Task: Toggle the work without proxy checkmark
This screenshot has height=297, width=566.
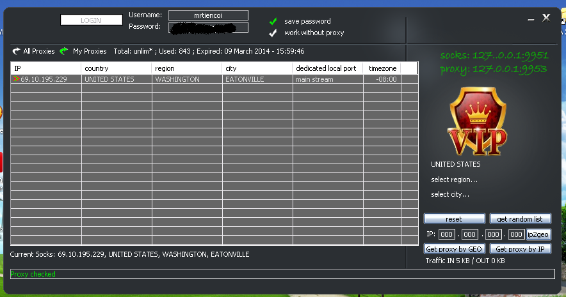Action: 273,33
